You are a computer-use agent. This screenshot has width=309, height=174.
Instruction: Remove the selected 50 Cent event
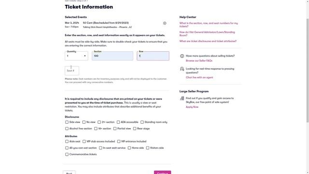pos(165,23)
